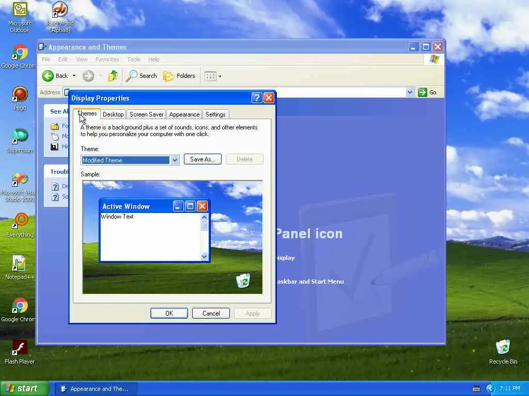Click the Cancel button
The width and height of the screenshot is (529, 396).
(x=211, y=313)
